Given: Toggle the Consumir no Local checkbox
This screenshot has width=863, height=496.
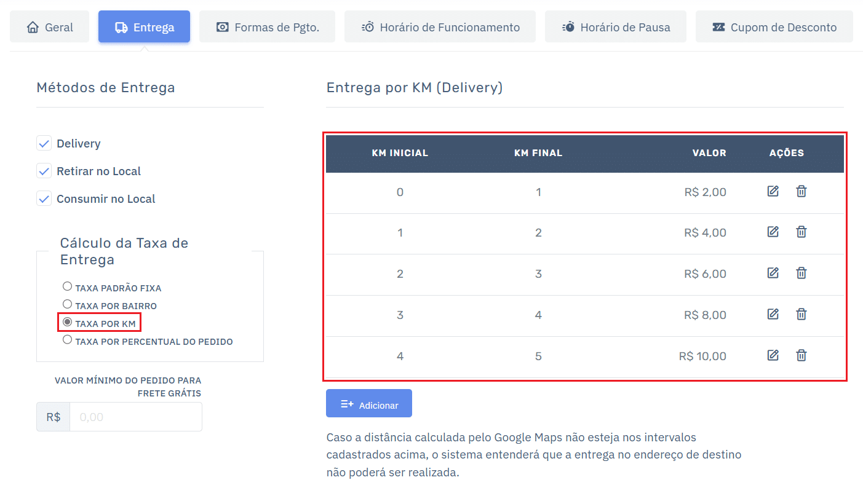Looking at the screenshot, I should tap(44, 199).
